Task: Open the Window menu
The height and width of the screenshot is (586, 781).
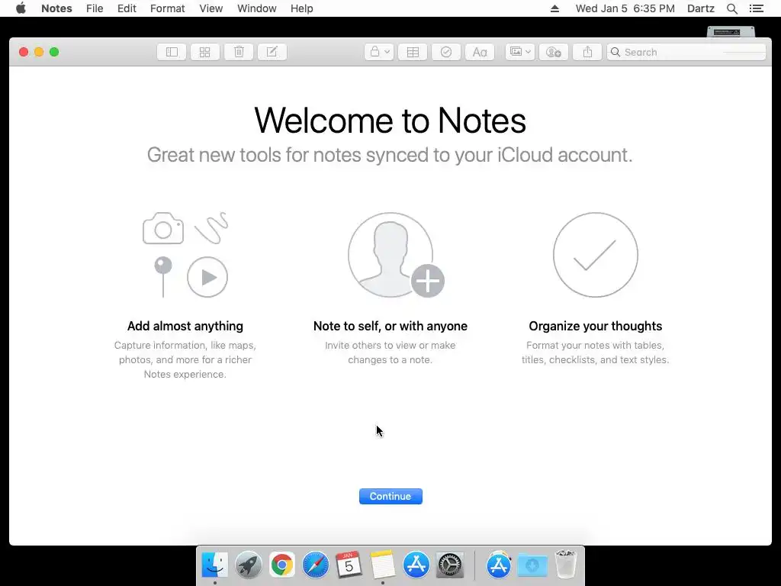Action: click(256, 8)
